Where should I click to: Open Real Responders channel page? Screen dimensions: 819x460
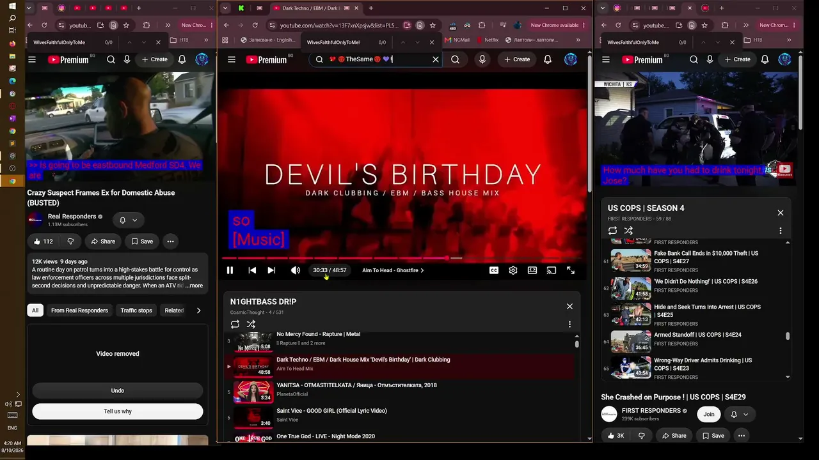tap(72, 217)
